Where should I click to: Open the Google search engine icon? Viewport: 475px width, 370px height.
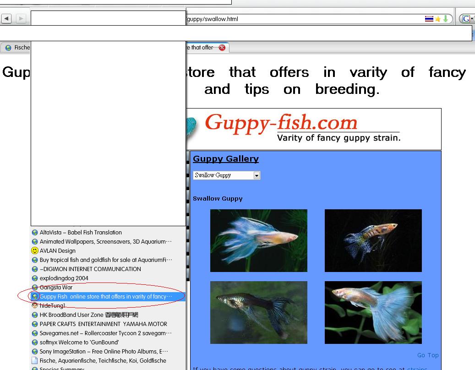(x=466, y=19)
